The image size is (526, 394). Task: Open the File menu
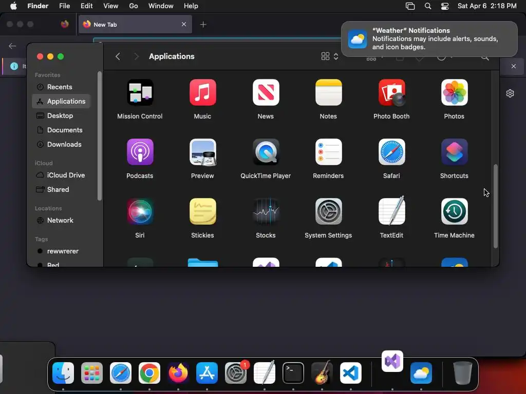click(x=64, y=6)
